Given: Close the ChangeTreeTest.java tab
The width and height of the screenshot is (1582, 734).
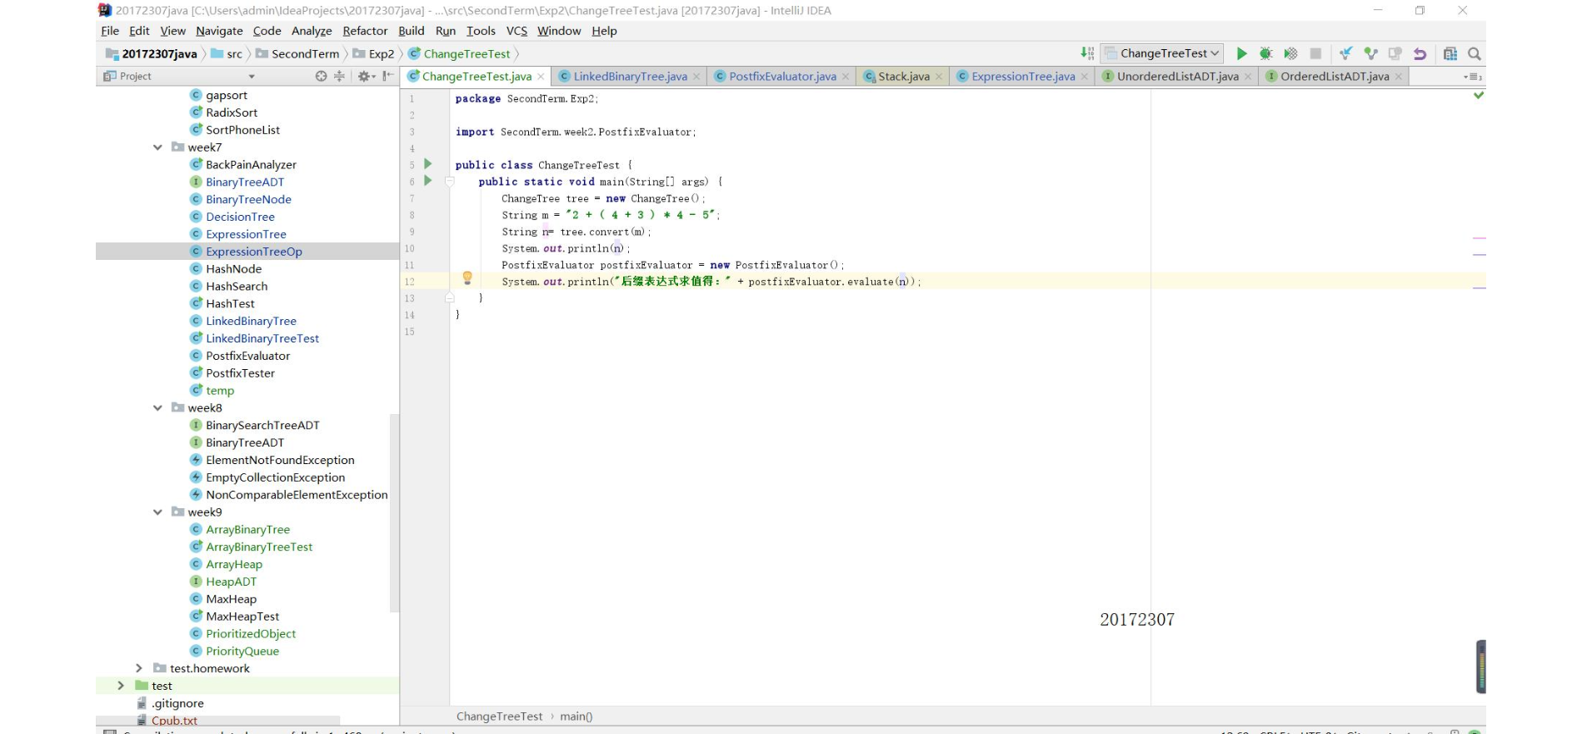Looking at the screenshot, I should [541, 77].
